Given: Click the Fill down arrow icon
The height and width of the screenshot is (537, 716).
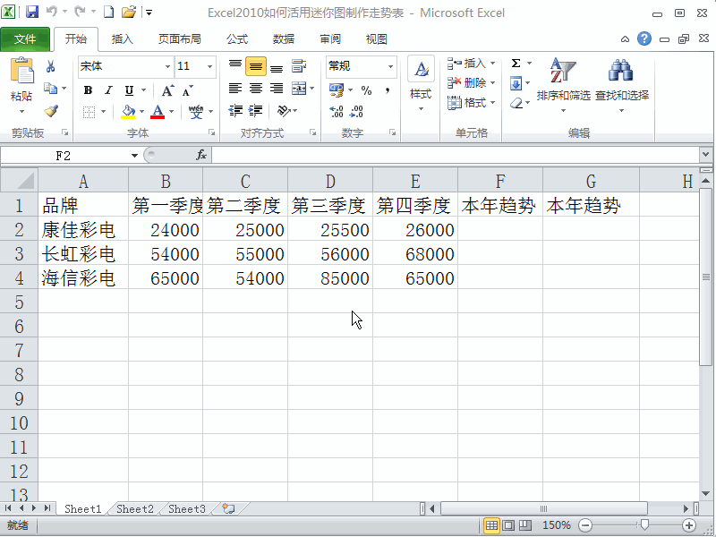Looking at the screenshot, I should pyautogui.click(x=516, y=83).
